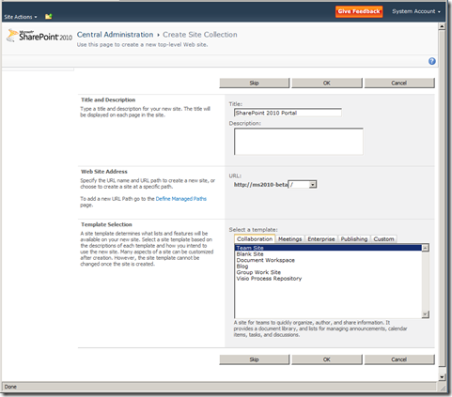The image size is (452, 397).
Task: Select the Team Site template
Action: pyautogui.click(x=328, y=248)
